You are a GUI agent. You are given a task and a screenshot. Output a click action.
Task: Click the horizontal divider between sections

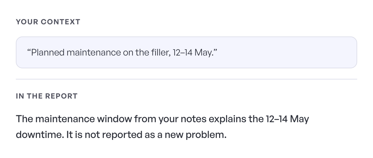(x=186, y=79)
